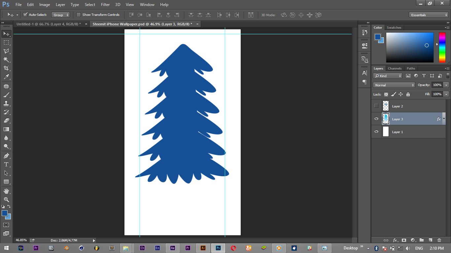451x253 pixels.
Task: Toggle lock all for layer
Action: 408,94
